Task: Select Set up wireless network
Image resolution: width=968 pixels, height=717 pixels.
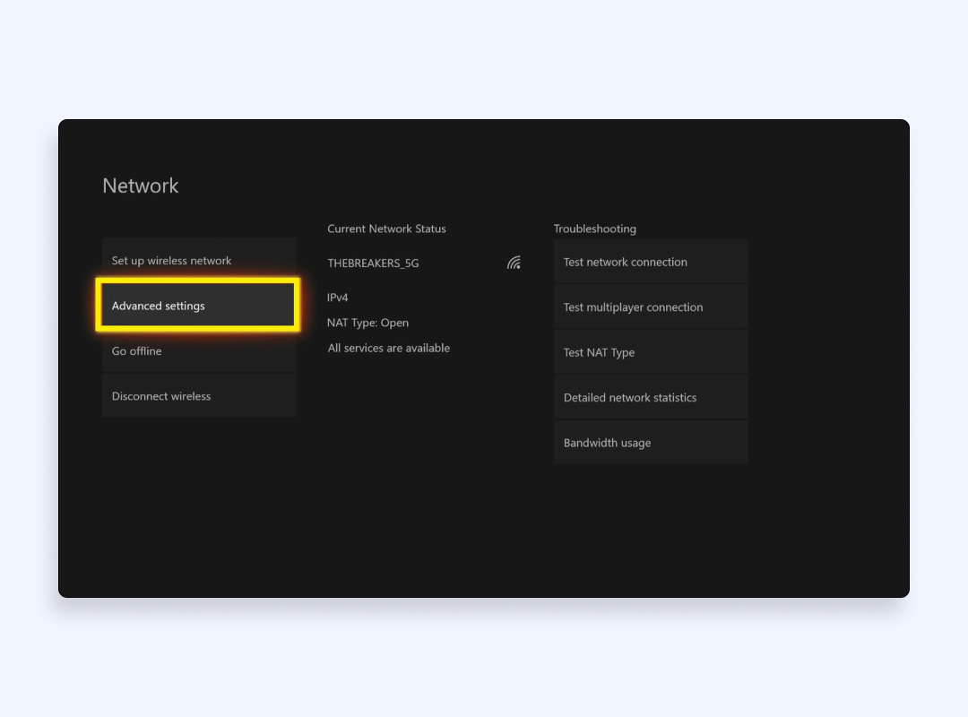Action: click(198, 261)
